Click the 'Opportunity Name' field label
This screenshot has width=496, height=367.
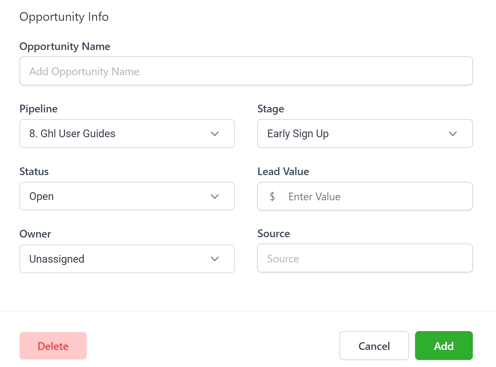(x=65, y=46)
